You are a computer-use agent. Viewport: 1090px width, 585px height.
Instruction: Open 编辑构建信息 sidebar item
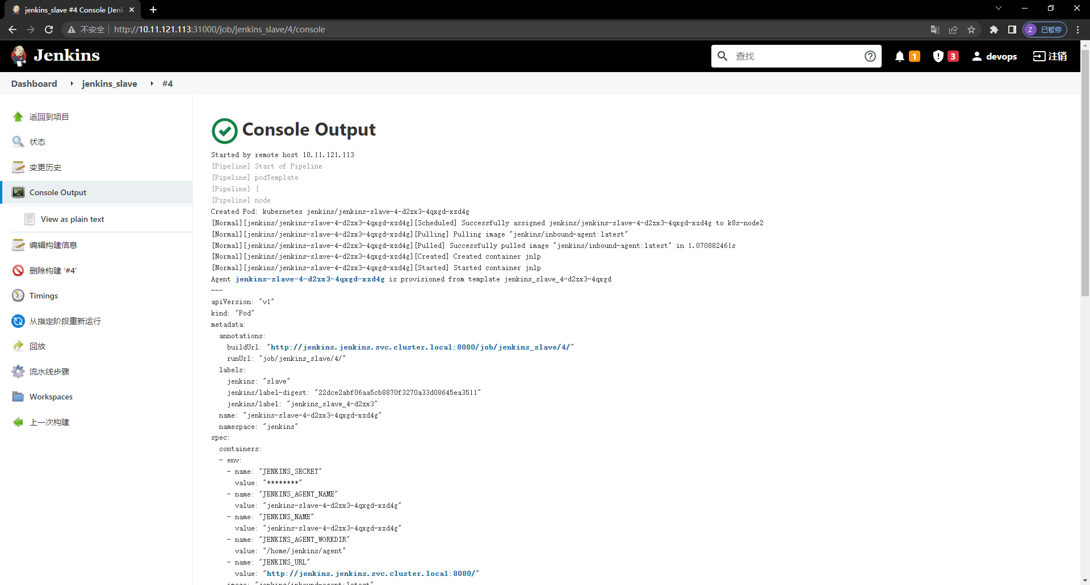coord(53,245)
